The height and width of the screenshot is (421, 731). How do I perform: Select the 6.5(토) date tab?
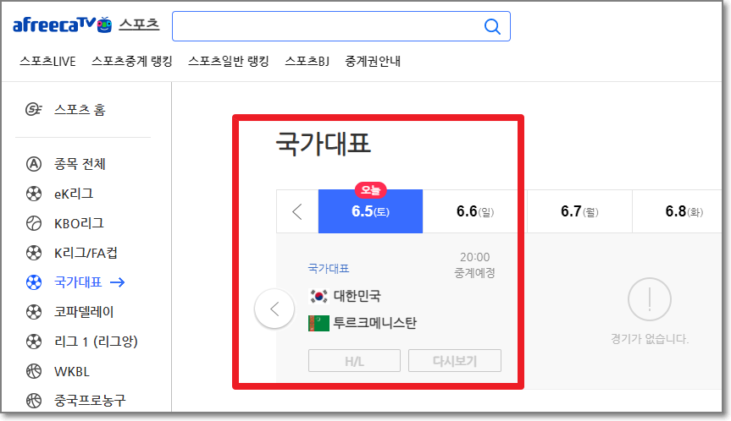[371, 211]
